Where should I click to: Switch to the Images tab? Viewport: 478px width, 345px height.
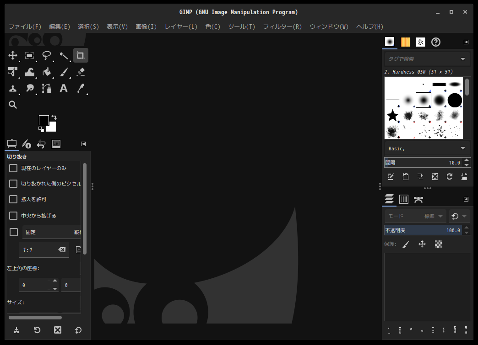coord(56,143)
